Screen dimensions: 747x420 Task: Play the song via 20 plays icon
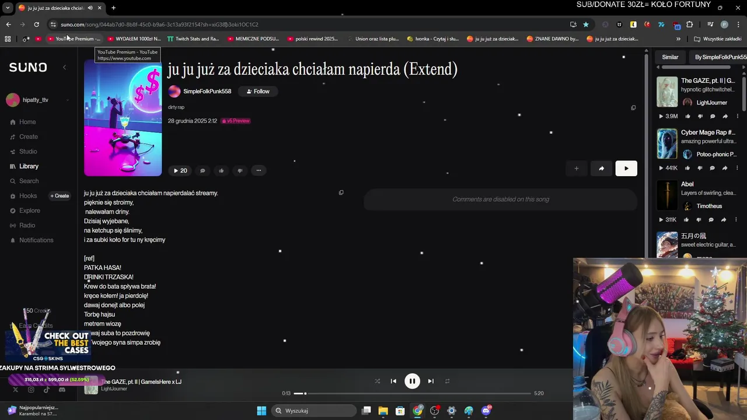coord(180,170)
